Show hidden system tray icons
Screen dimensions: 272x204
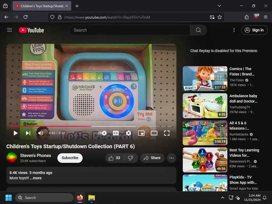[x=223, y=198]
